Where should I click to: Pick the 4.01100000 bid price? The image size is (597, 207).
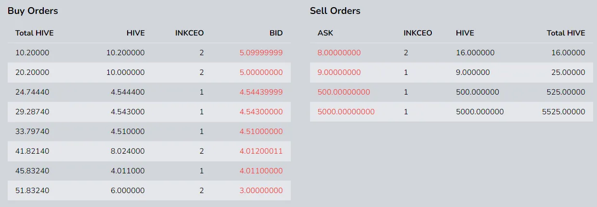pos(261,171)
